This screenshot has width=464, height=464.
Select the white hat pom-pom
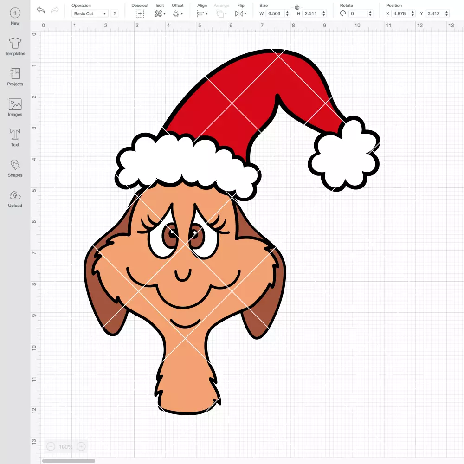tap(344, 154)
